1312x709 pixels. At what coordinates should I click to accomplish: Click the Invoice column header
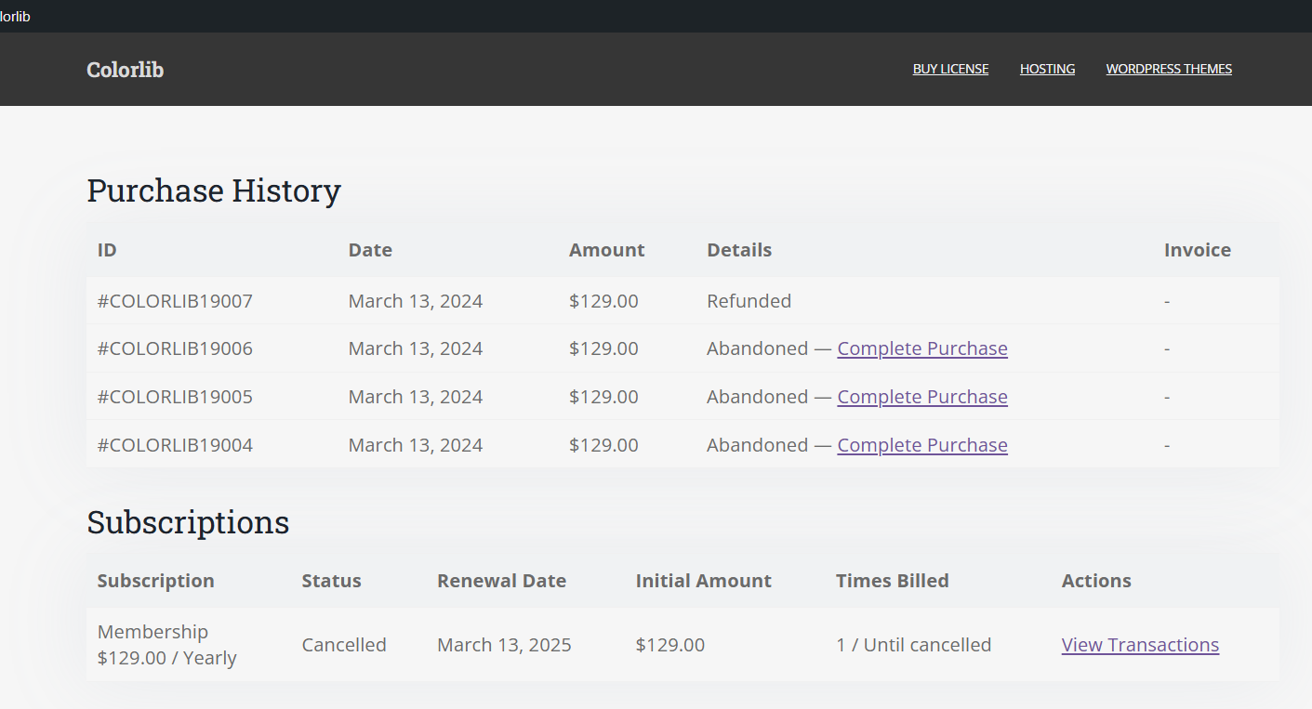click(x=1197, y=250)
